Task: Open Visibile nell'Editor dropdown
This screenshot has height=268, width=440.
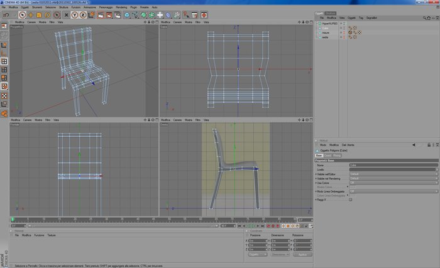Action: click(x=393, y=174)
